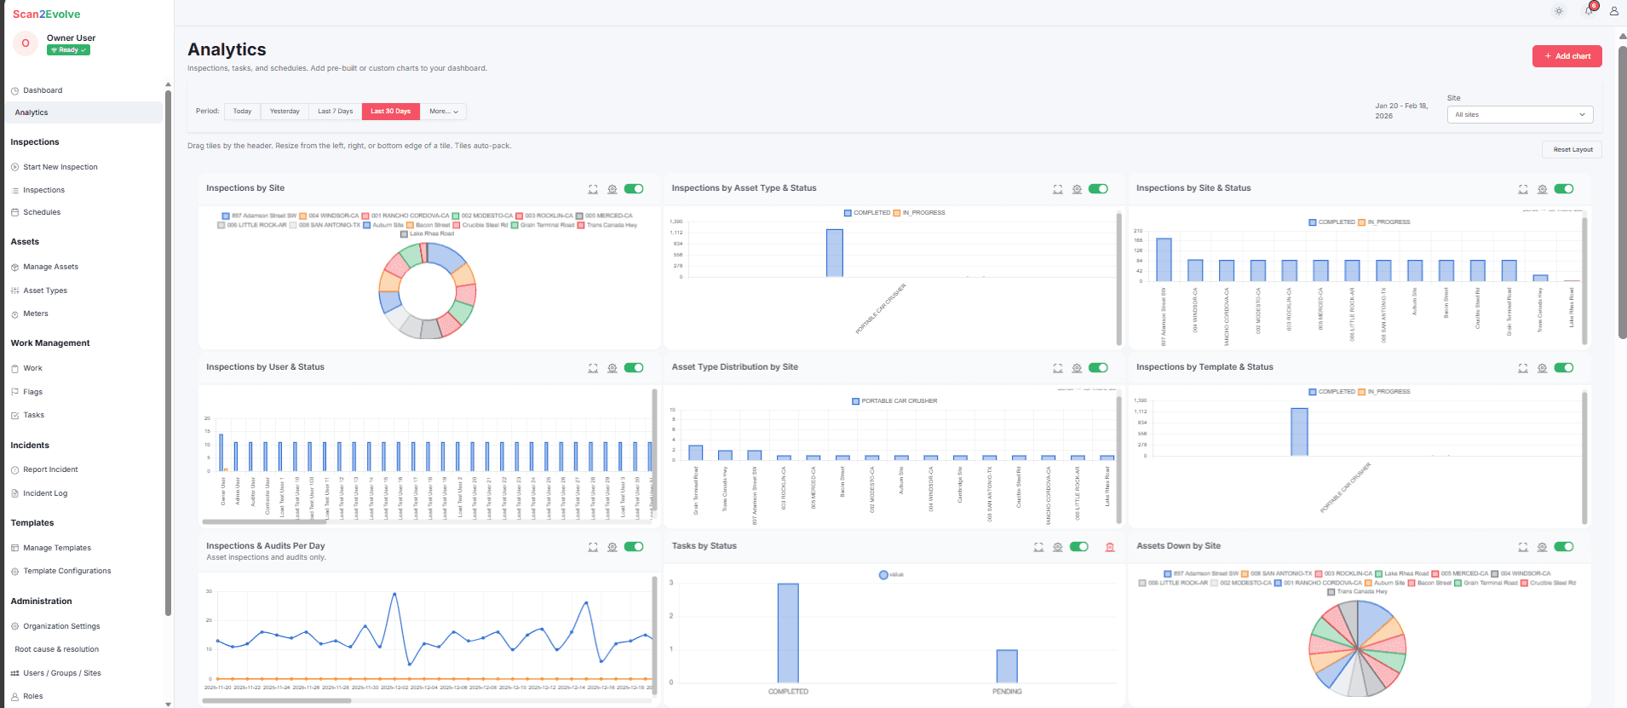
Task: Click the Add chart button
Action: pyautogui.click(x=1567, y=56)
